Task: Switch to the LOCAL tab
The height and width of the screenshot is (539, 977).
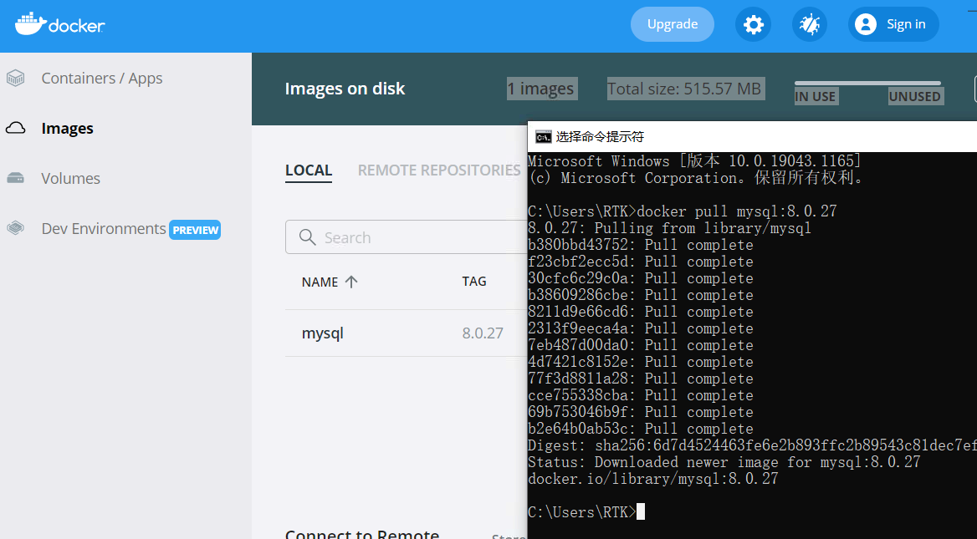Action: (x=309, y=170)
